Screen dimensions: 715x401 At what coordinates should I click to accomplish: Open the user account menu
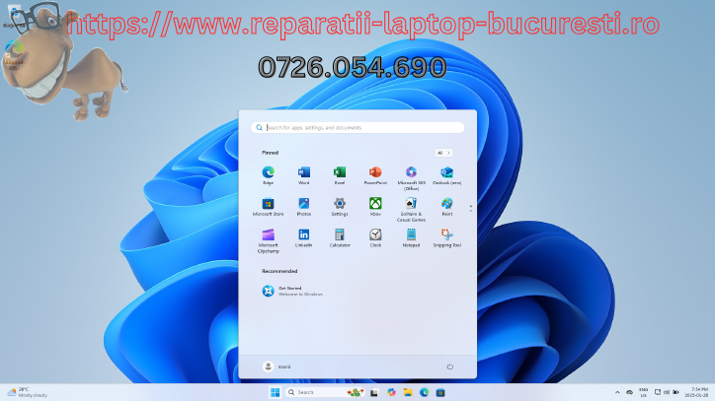coord(275,367)
